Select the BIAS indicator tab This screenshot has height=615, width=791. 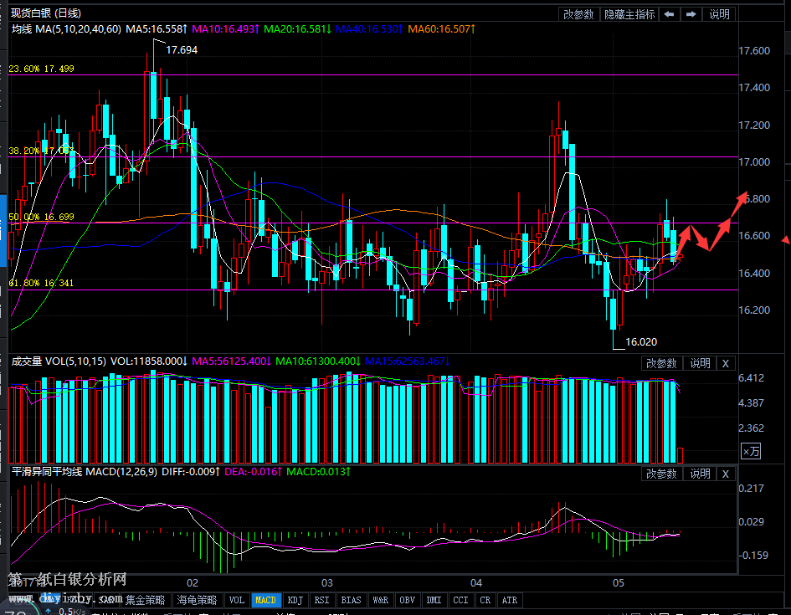[x=351, y=600]
